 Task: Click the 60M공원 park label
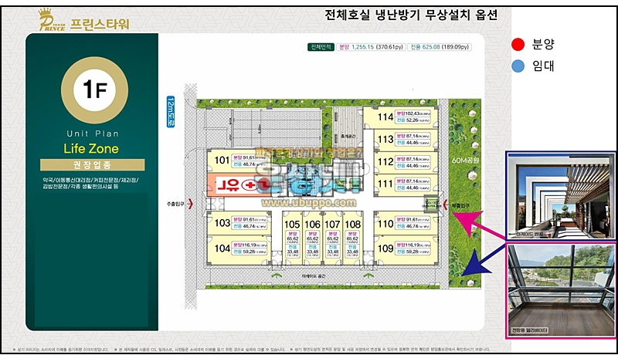coord(465,161)
